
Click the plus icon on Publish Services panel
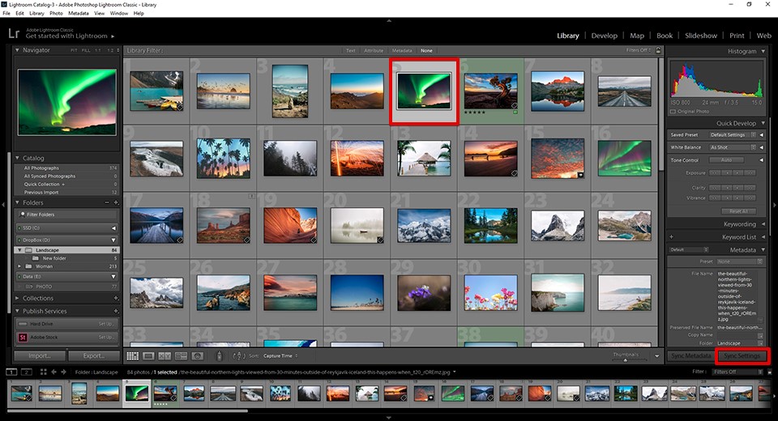pyautogui.click(x=116, y=311)
